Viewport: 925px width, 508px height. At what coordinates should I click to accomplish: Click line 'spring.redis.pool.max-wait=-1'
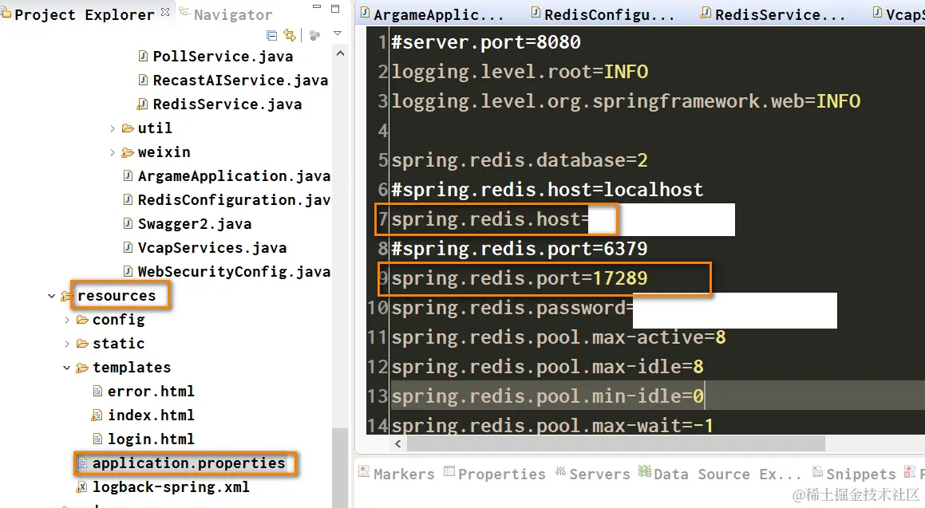[552, 424]
